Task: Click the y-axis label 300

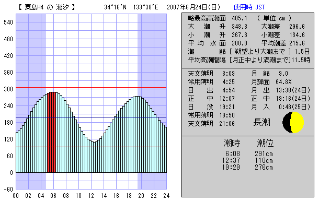Action: 8,89
